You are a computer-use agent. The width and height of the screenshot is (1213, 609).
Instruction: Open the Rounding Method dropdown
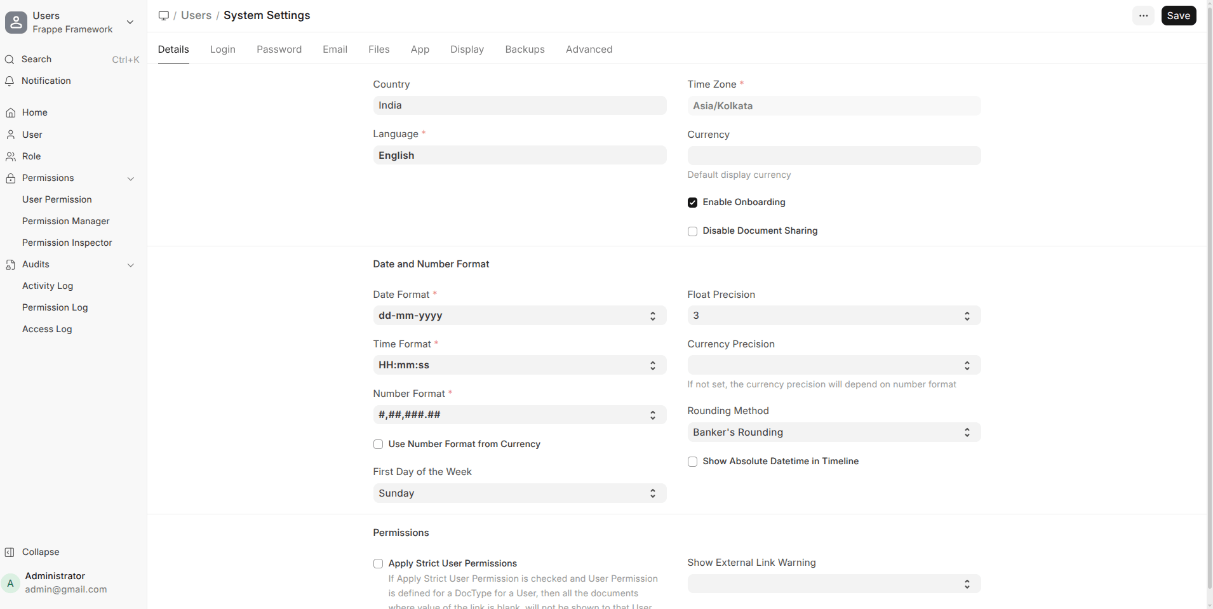pyautogui.click(x=833, y=432)
